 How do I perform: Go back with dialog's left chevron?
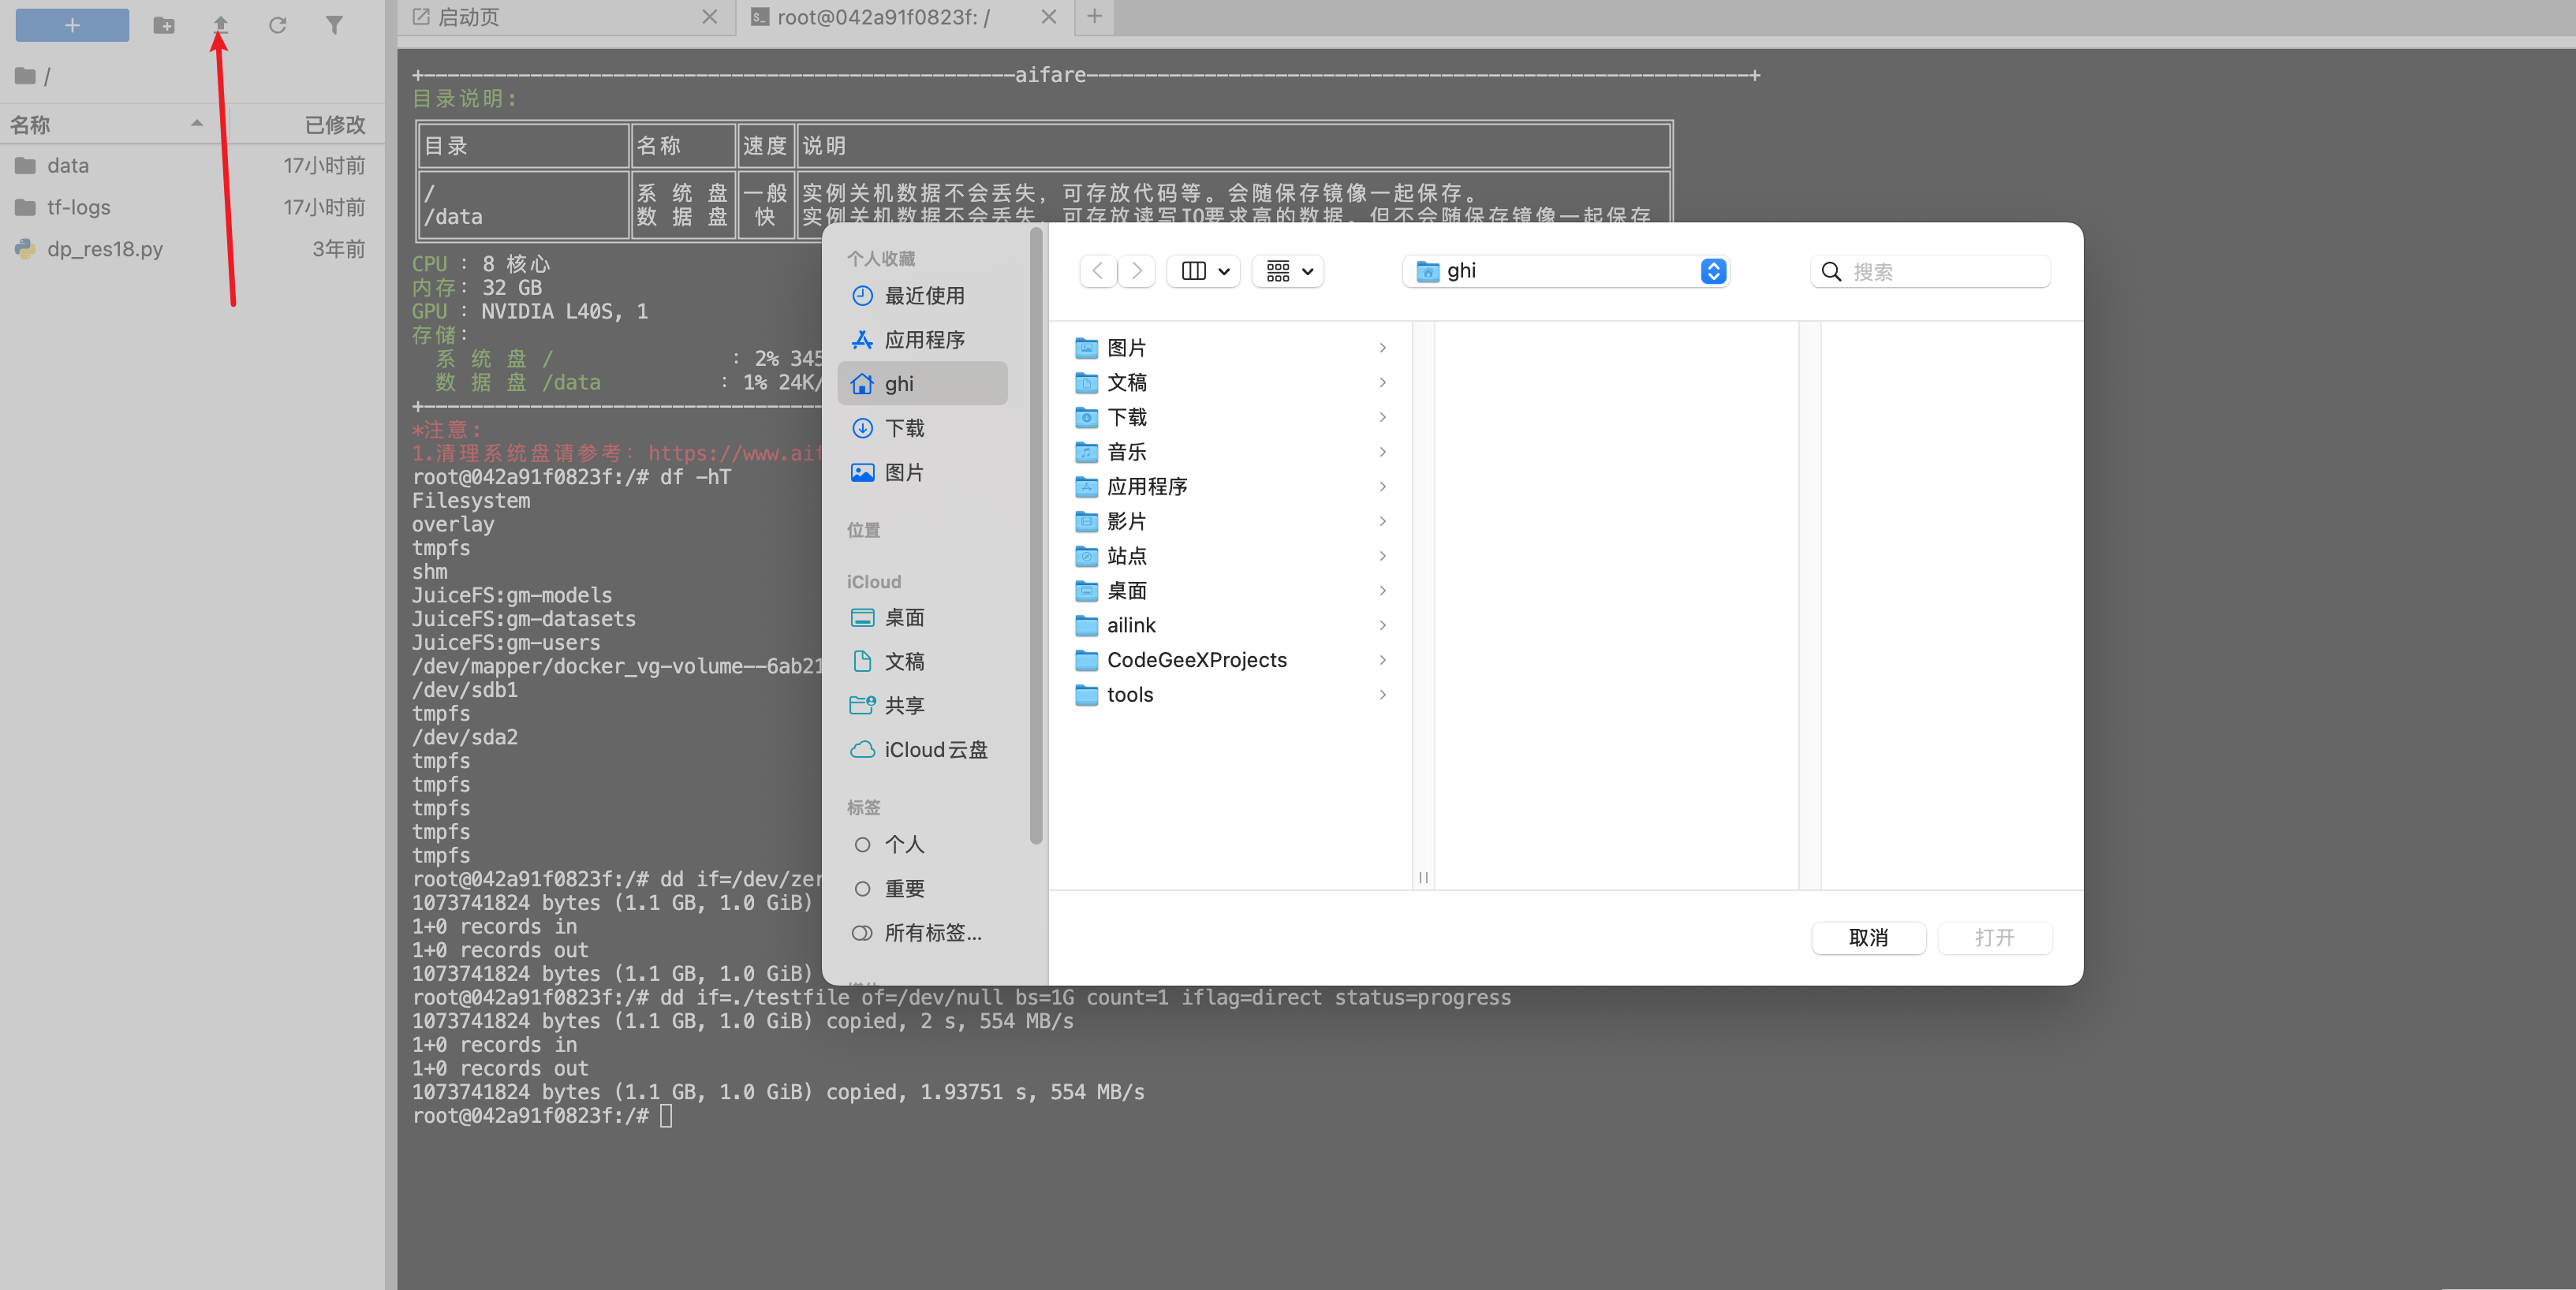1098,271
